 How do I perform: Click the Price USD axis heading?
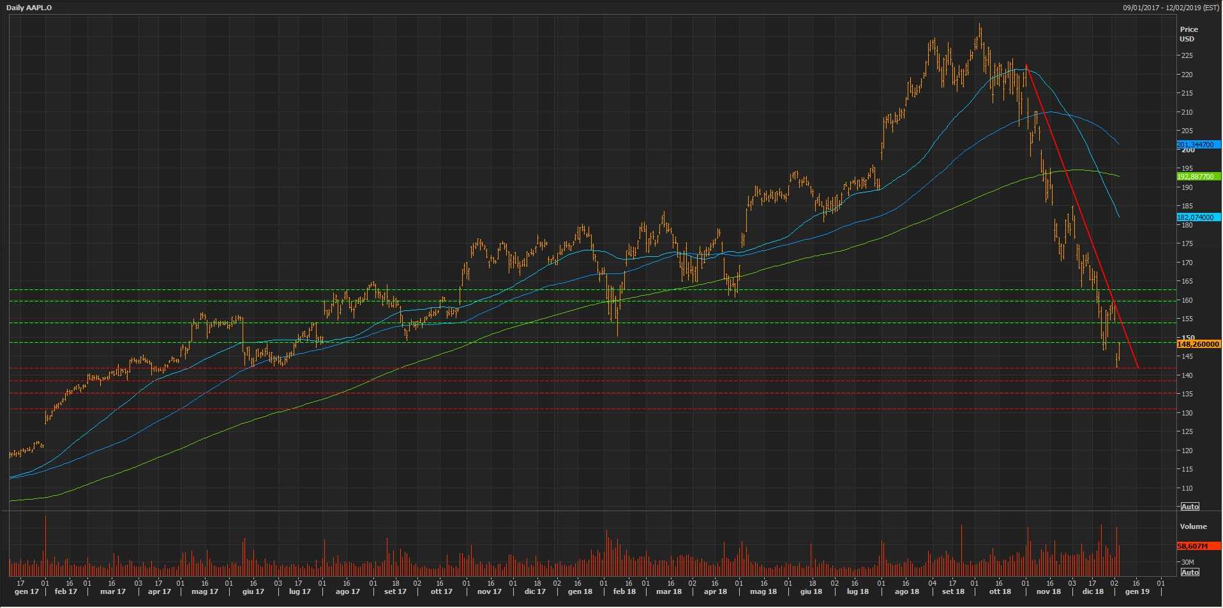1189,34
